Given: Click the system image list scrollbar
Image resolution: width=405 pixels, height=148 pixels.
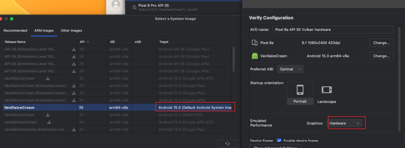Looking at the screenshot, I should [233, 60].
